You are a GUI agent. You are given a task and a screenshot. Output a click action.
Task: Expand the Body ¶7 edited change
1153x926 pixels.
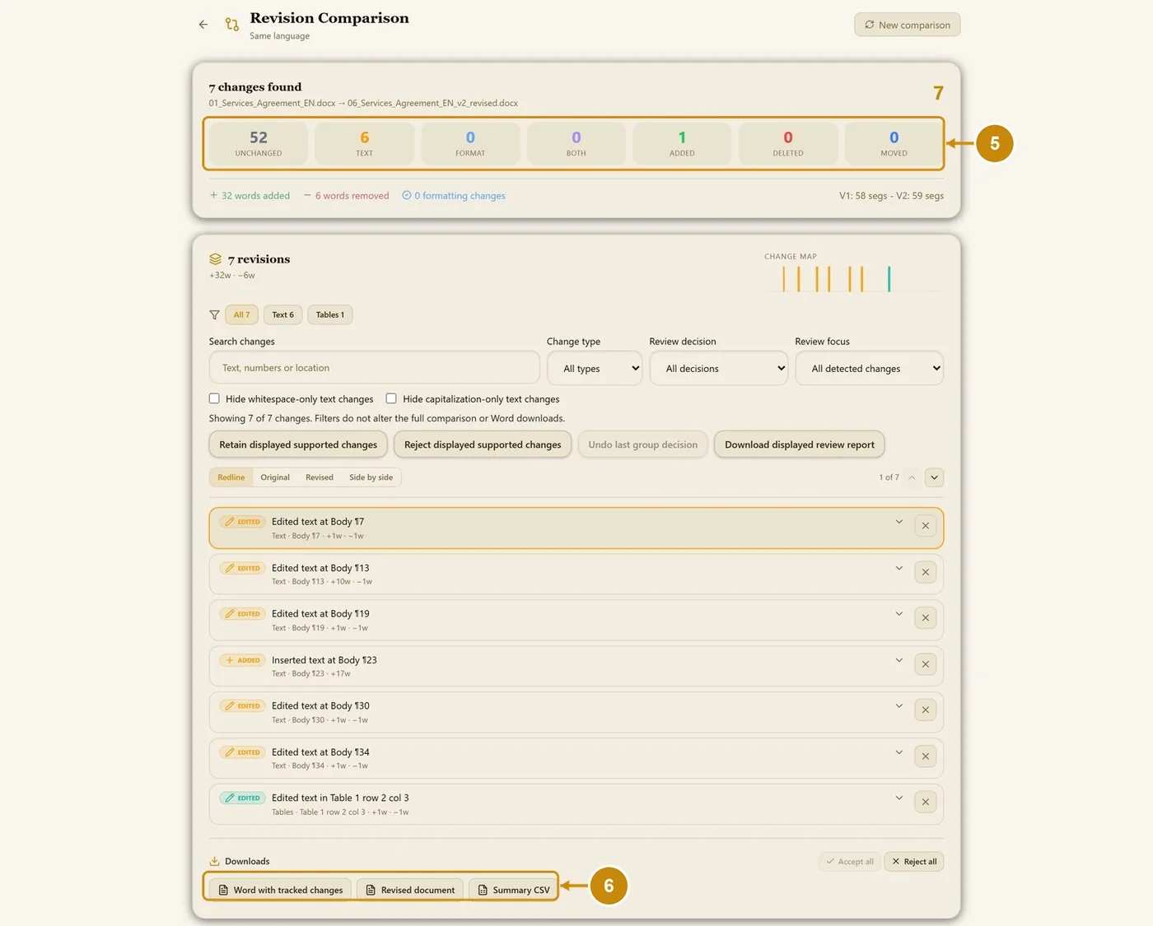[899, 522]
